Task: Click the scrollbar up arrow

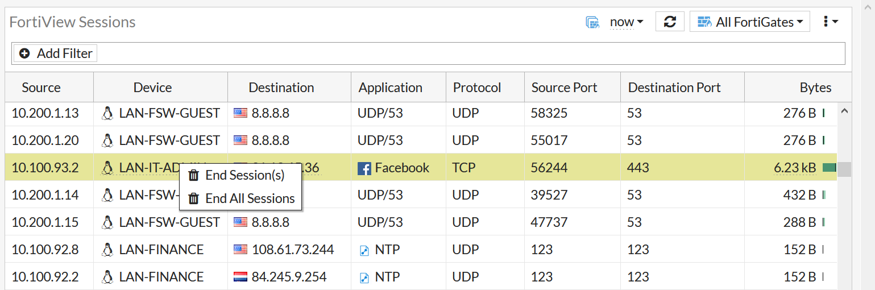Action: [x=844, y=111]
